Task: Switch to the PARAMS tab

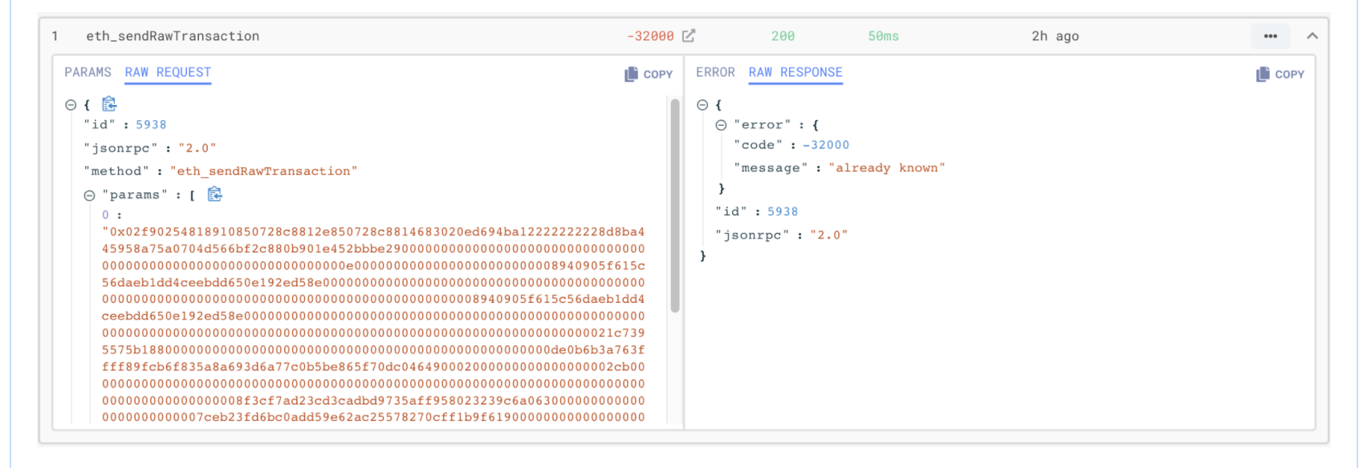Action: point(88,72)
